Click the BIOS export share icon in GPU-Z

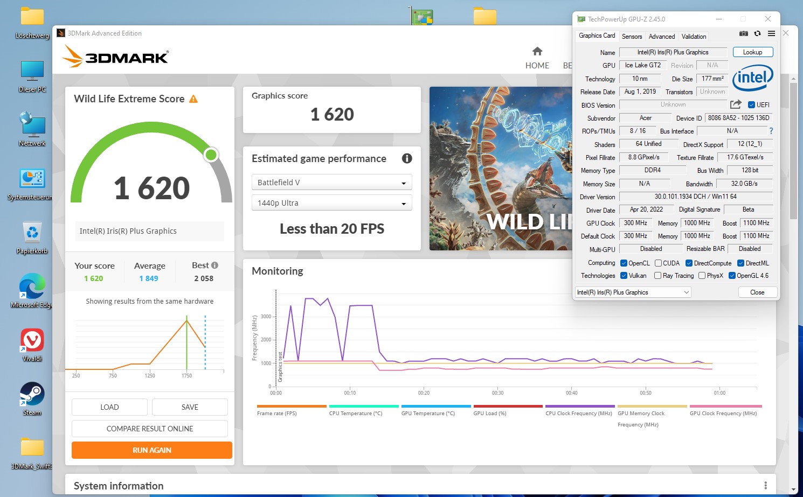736,104
